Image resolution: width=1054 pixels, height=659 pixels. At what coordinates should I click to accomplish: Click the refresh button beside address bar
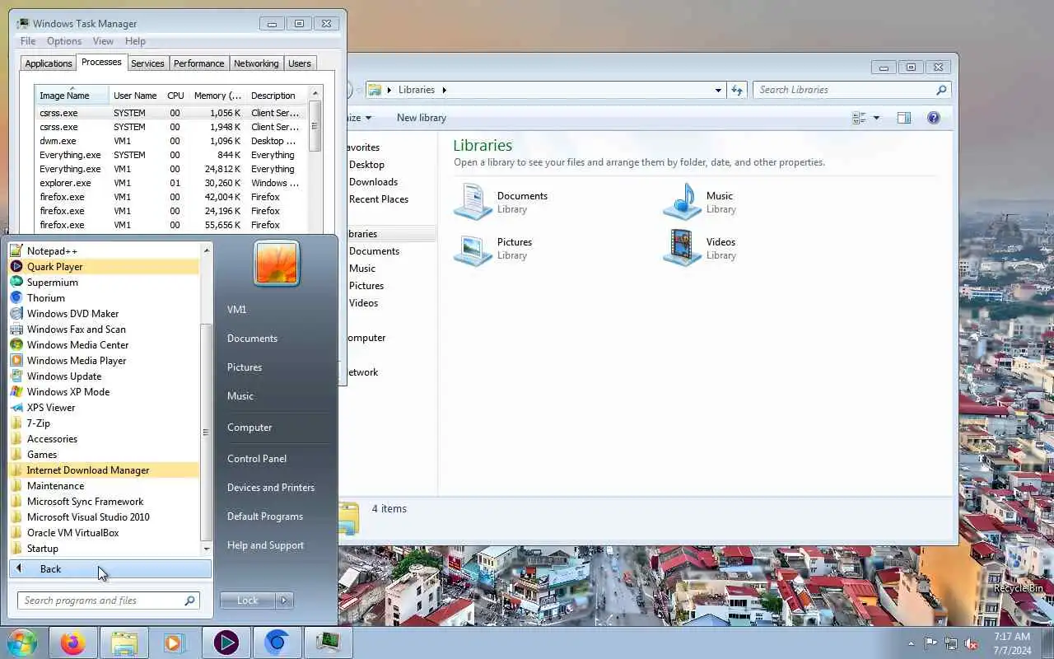737,90
